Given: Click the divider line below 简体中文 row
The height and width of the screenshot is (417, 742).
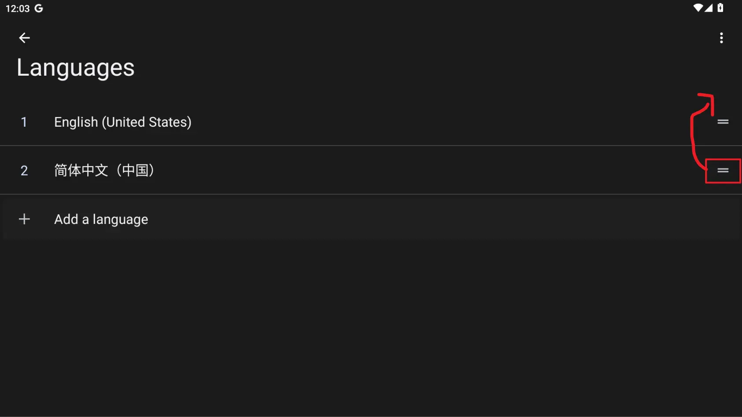Looking at the screenshot, I should click(x=352, y=194).
